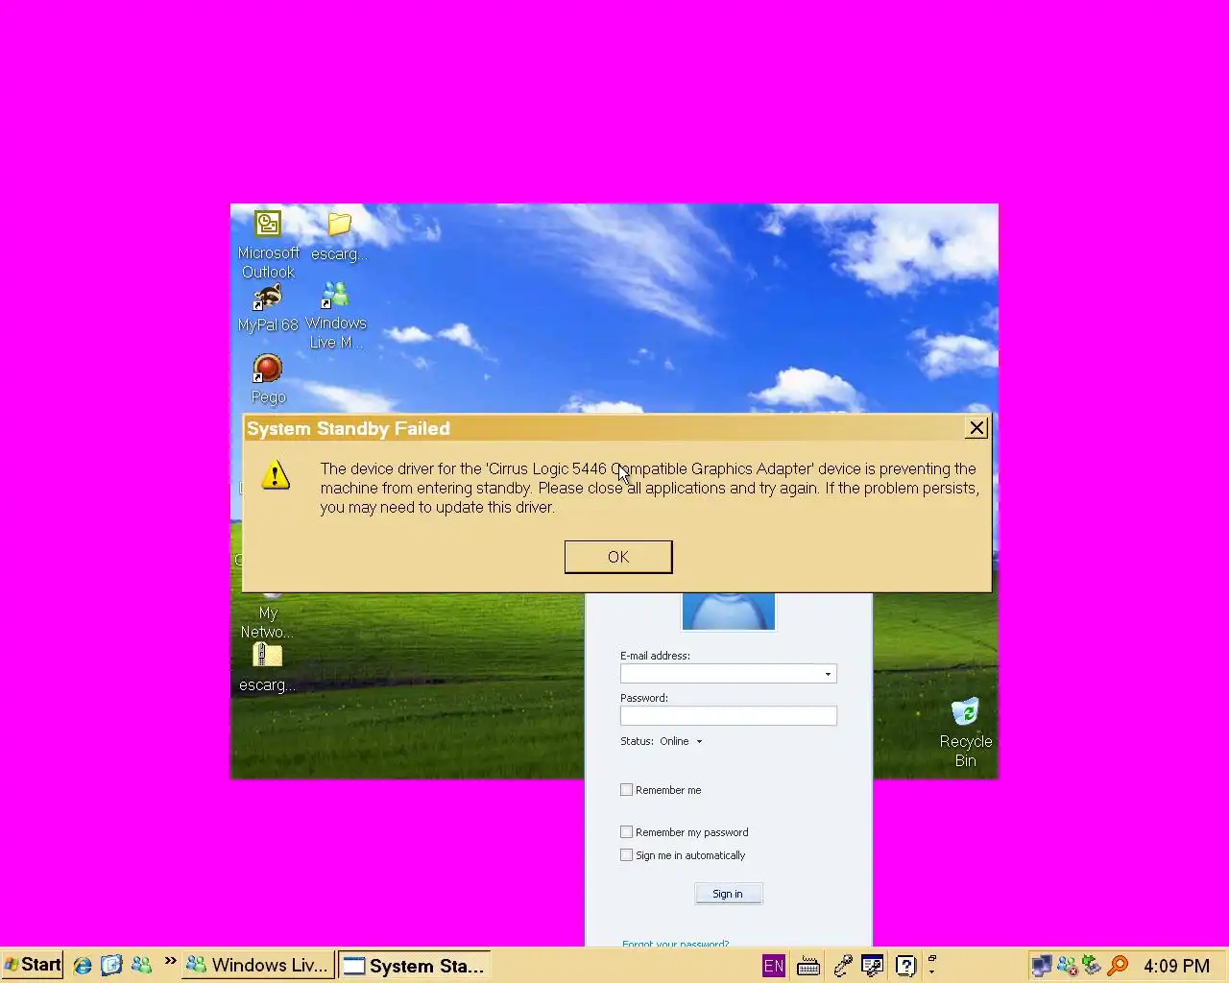1229x983 pixels.
Task: Expand the E-mail address dropdown arrow
Action: click(x=828, y=674)
